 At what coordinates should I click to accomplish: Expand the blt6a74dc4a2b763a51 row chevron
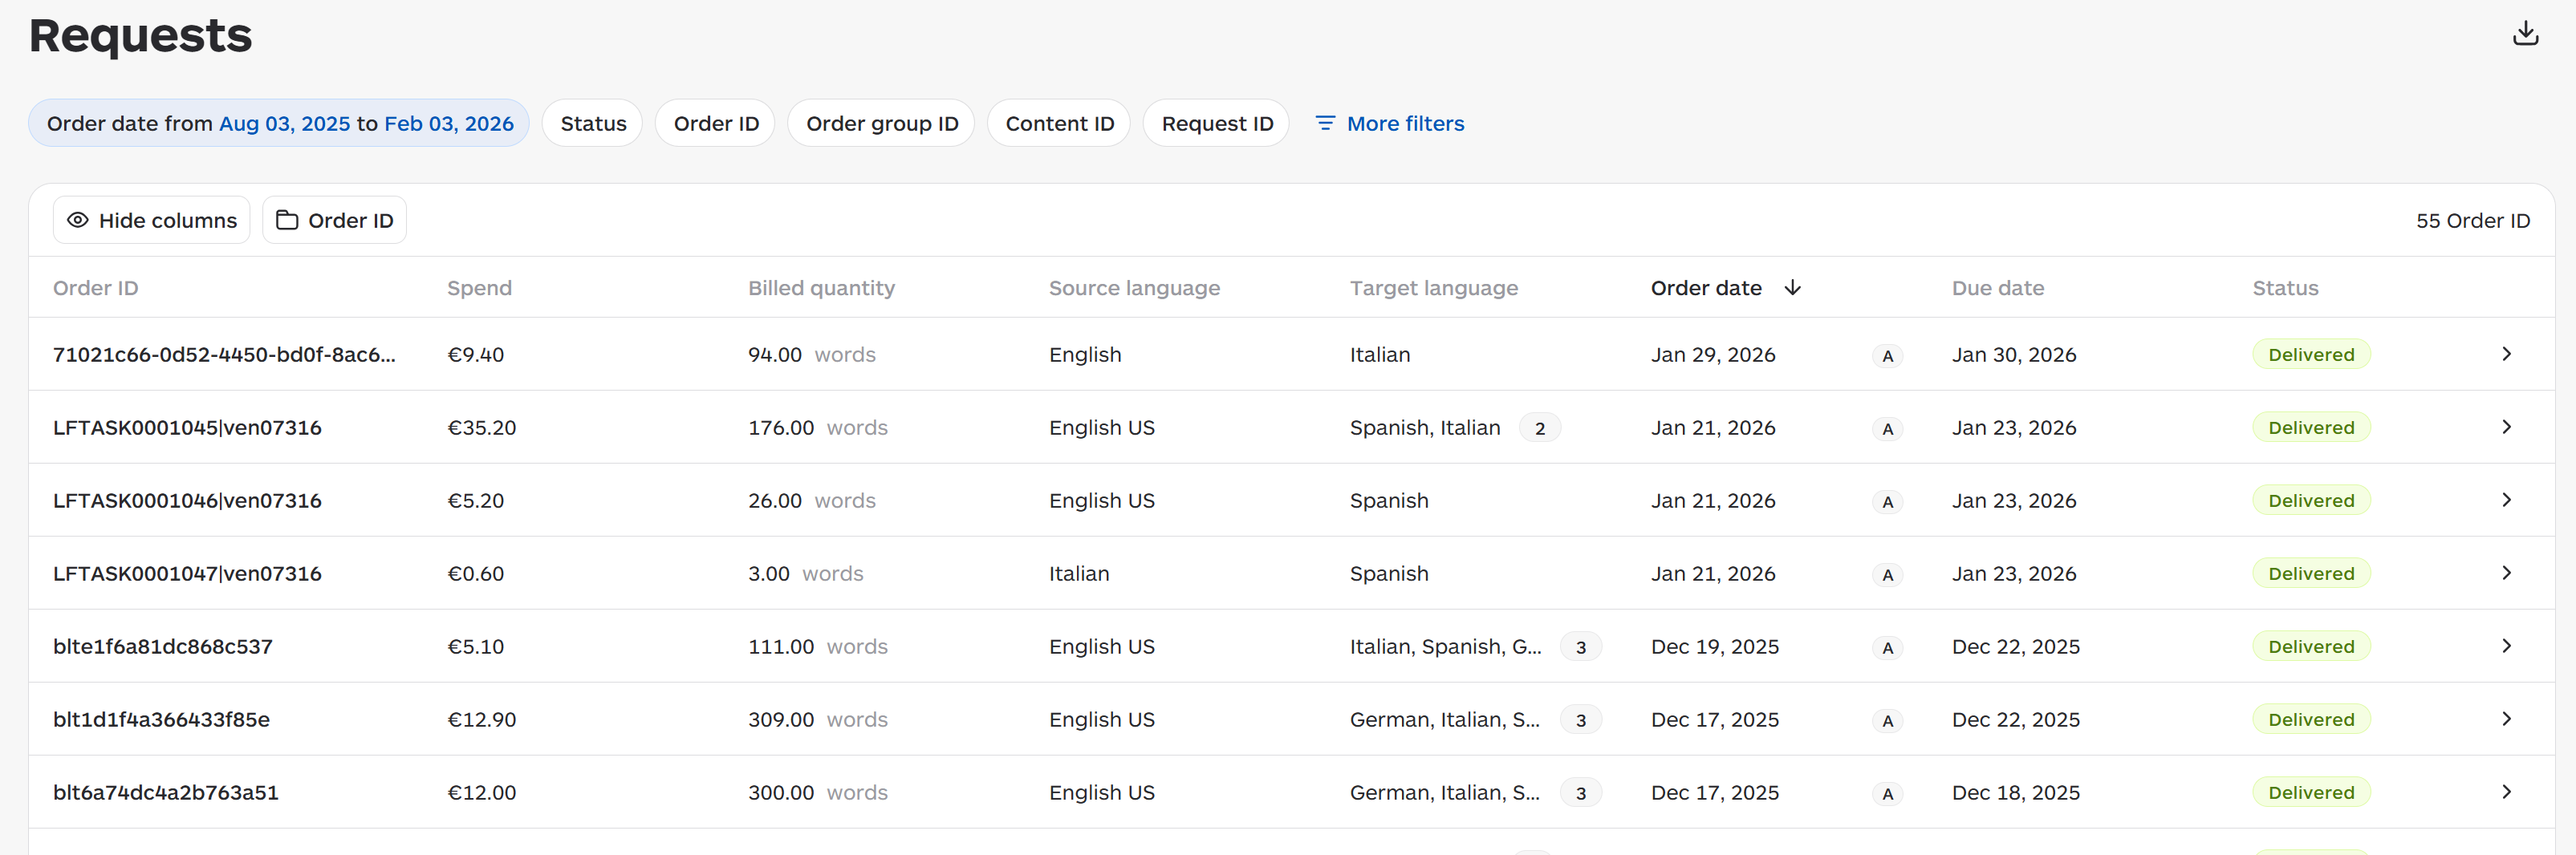[2506, 792]
